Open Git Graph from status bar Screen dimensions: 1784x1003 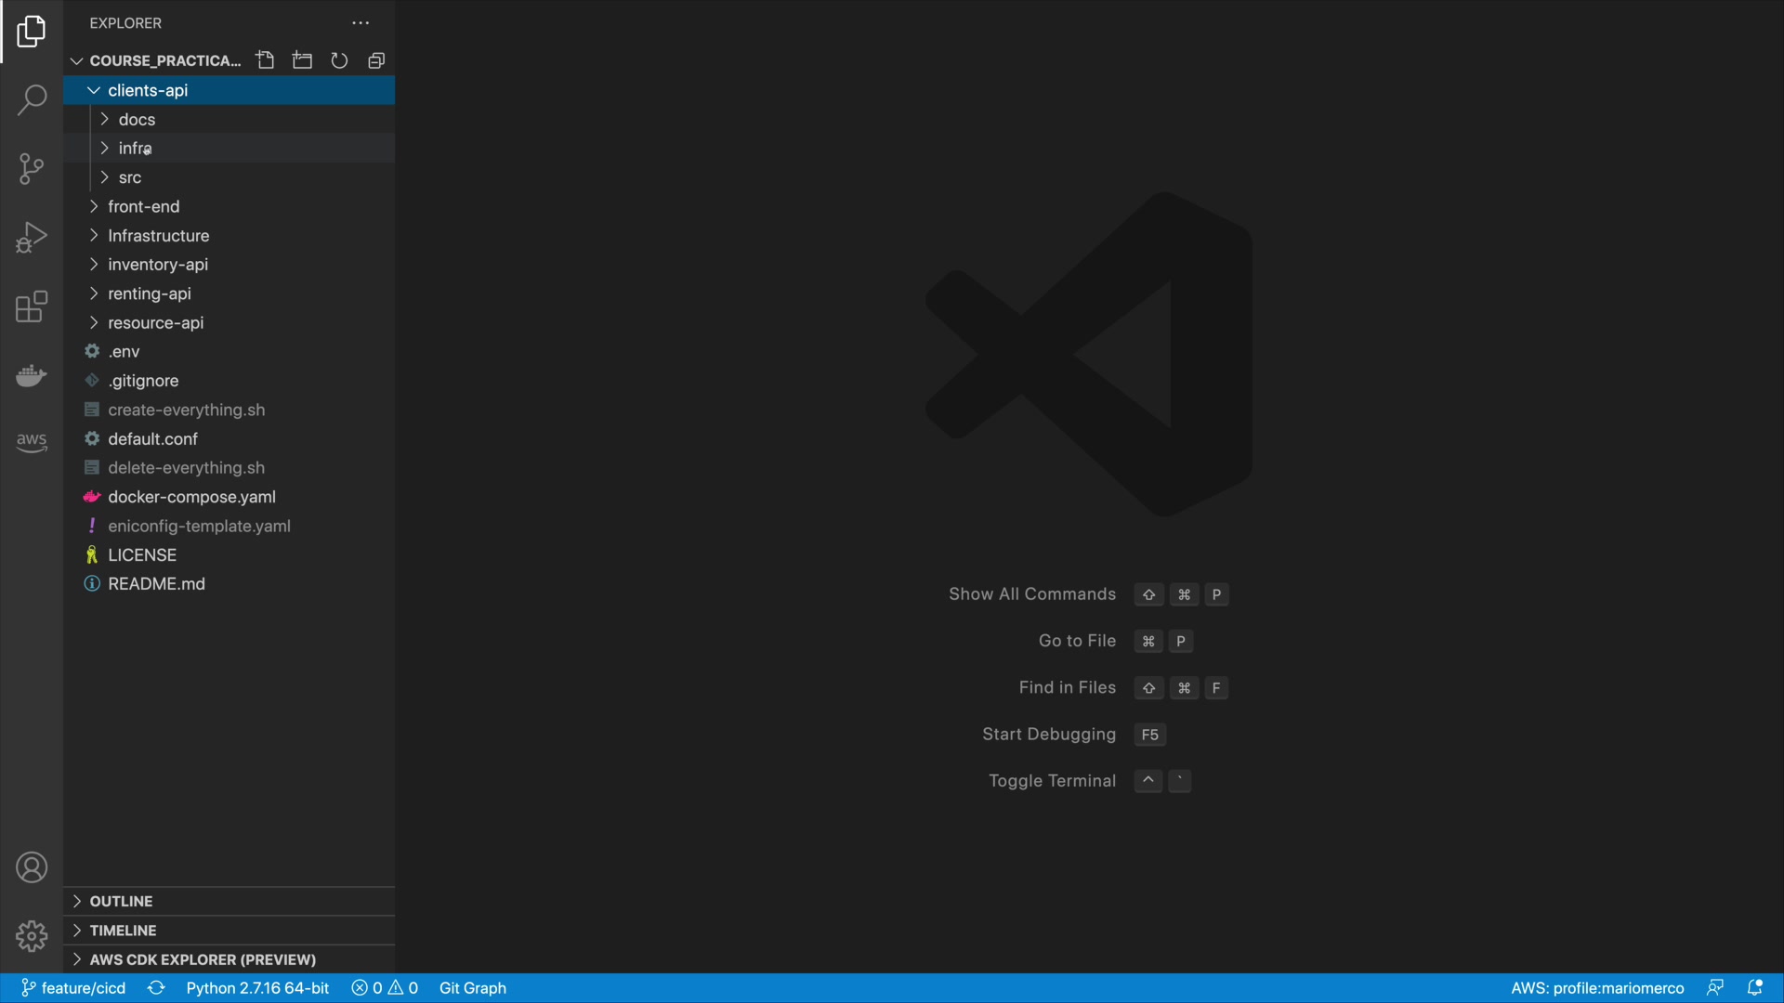click(x=472, y=988)
